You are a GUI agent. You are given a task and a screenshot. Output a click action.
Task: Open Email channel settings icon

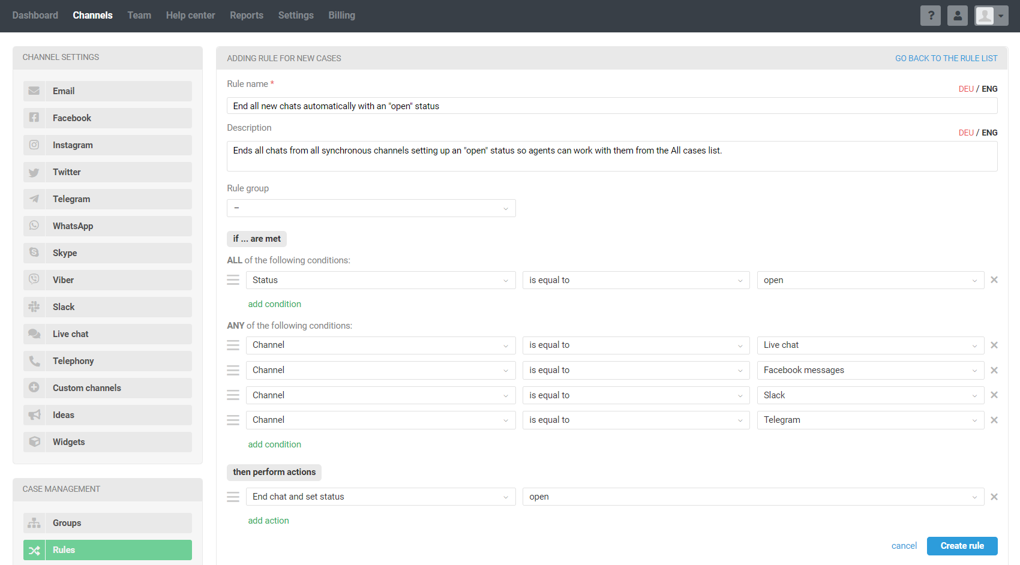click(34, 91)
